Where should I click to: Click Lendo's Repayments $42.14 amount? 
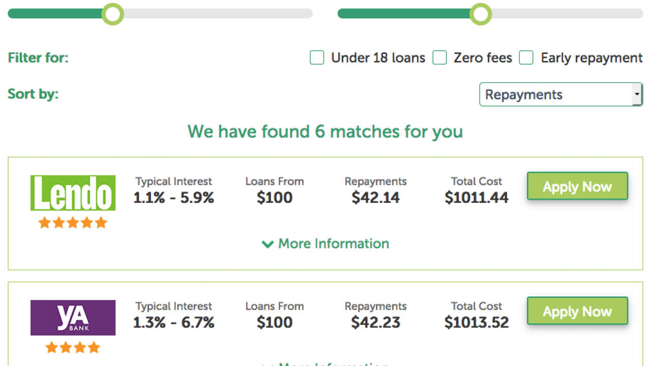point(376,198)
